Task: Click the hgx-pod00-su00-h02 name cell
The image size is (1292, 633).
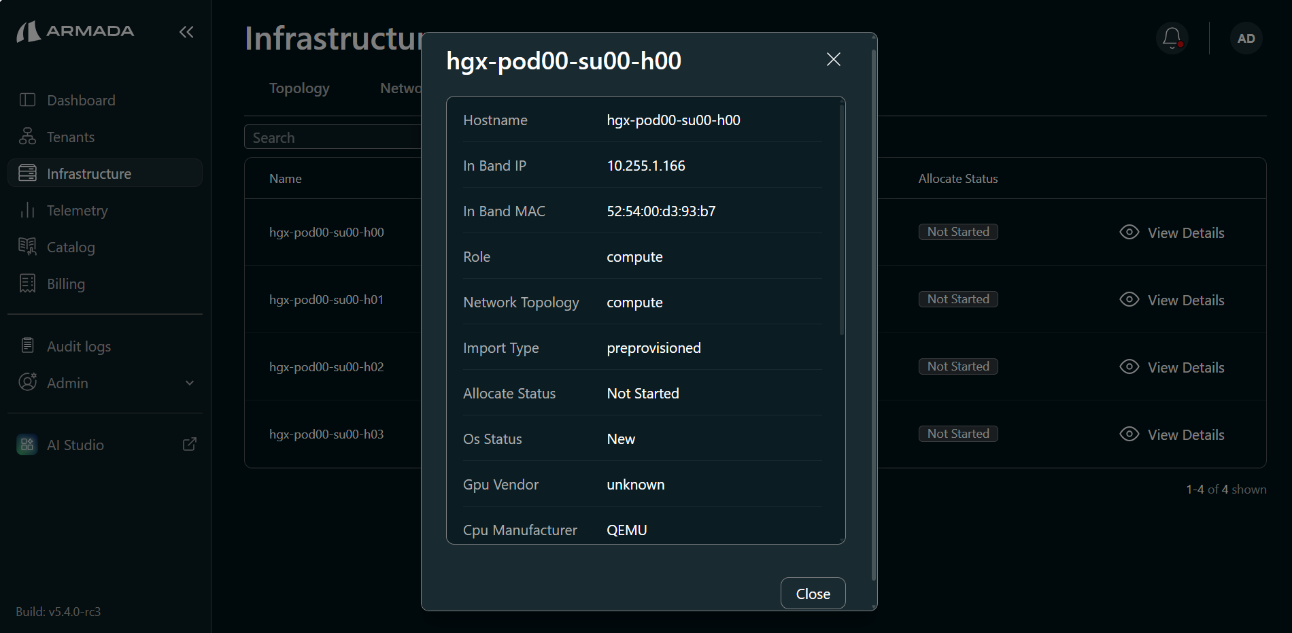Action: point(326,366)
